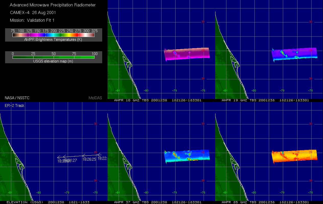Click the AMPR Brightness Temperatures color bar

(x=53, y=35)
